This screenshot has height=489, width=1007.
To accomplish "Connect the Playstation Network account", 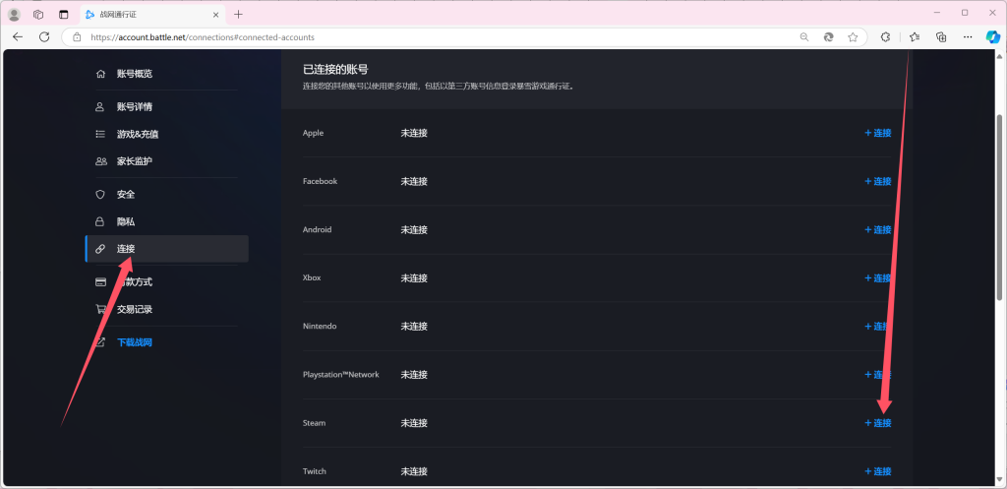I will pos(878,375).
